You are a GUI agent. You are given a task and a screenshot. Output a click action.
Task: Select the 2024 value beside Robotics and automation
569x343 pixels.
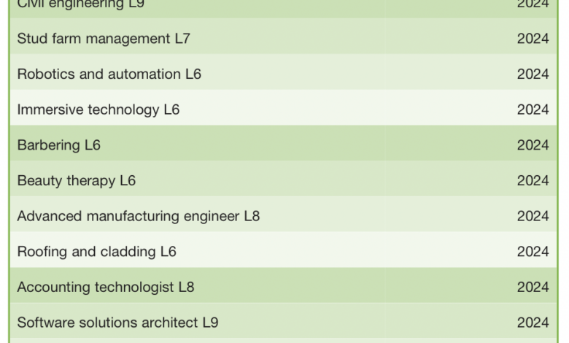(x=533, y=74)
